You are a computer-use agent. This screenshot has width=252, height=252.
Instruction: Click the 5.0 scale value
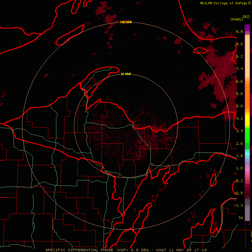pos(239,106)
